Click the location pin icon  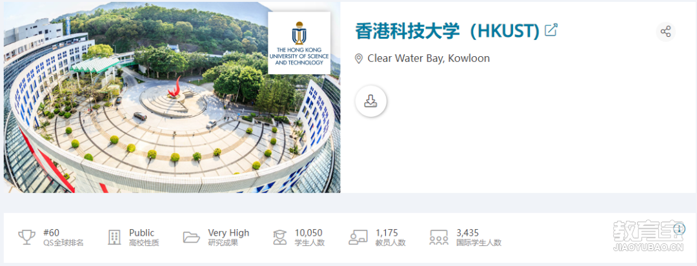[359, 59]
